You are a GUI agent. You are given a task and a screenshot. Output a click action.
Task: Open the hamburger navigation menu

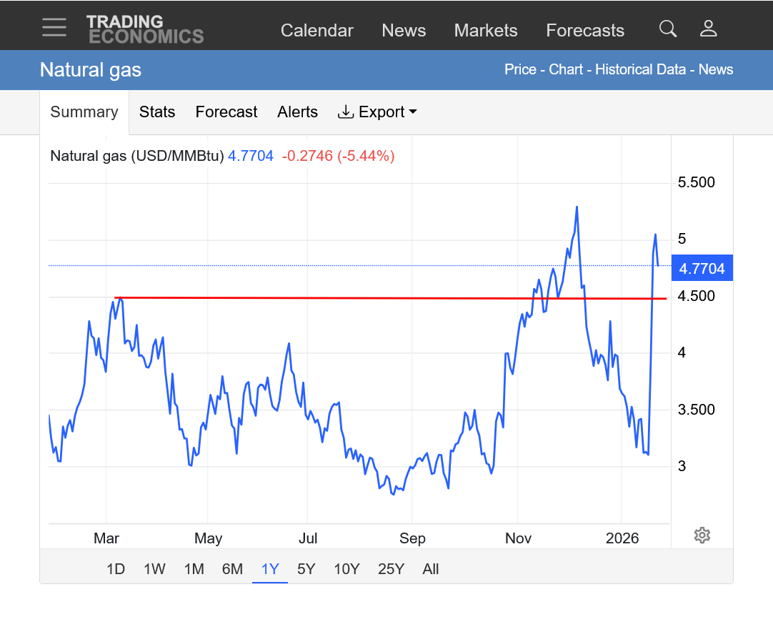click(x=54, y=27)
